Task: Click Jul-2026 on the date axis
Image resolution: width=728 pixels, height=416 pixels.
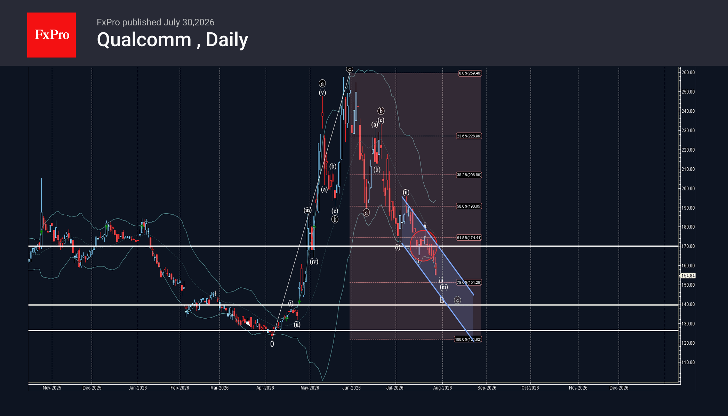Action: coord(395,388)
